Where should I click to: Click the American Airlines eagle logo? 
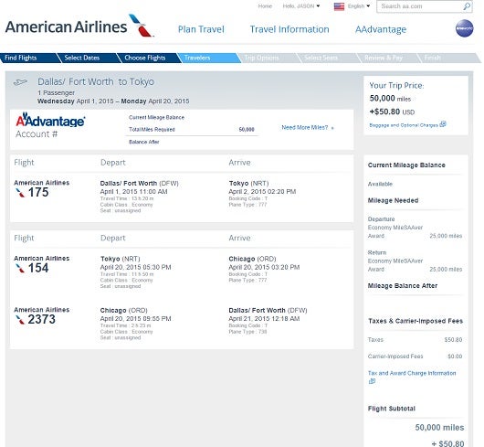(141, 26)
